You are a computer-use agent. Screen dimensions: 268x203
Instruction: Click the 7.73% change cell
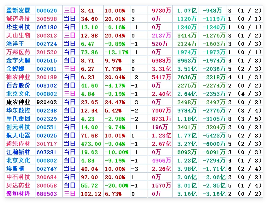click(x=113, y=69)
